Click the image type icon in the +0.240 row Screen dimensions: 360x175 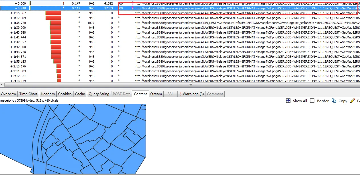[x=132, y=8]
